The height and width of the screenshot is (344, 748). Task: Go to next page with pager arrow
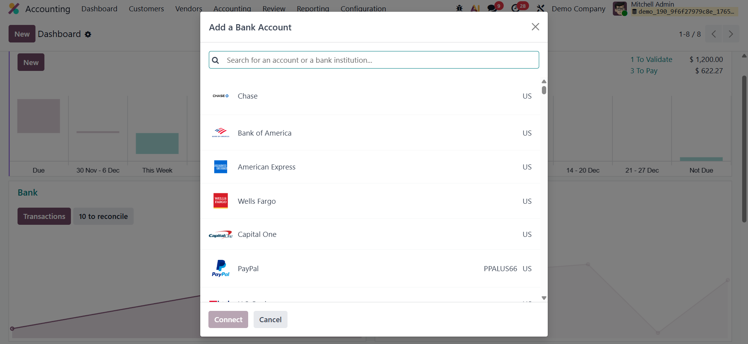tap(731, 34)
